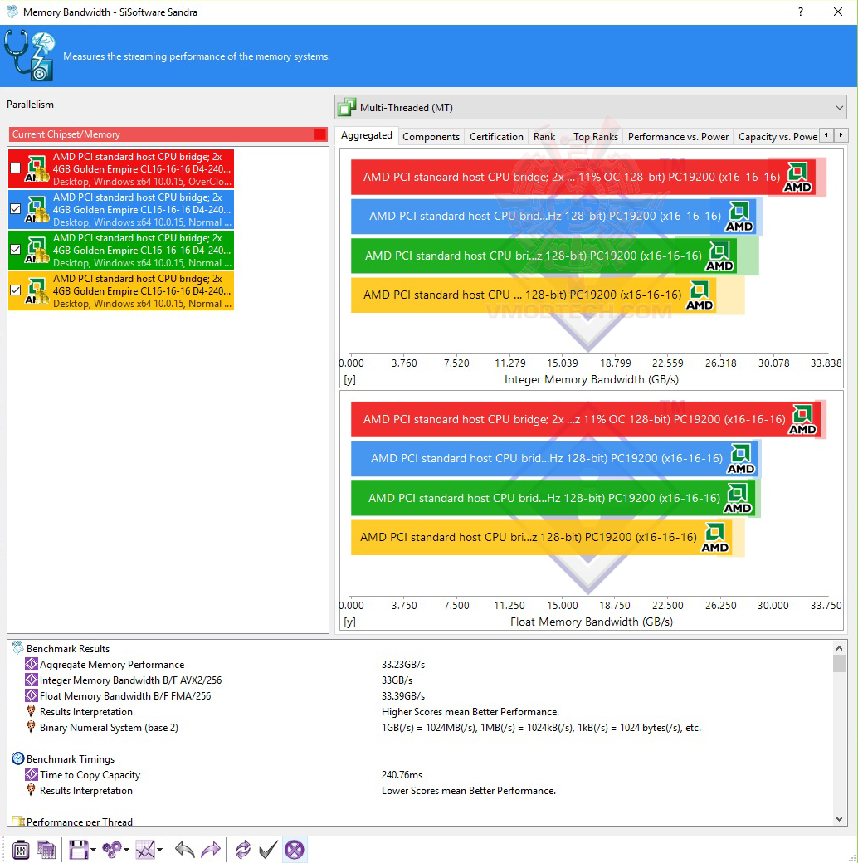Click the [y] axis toggle under Integer chart

point(349,379)
